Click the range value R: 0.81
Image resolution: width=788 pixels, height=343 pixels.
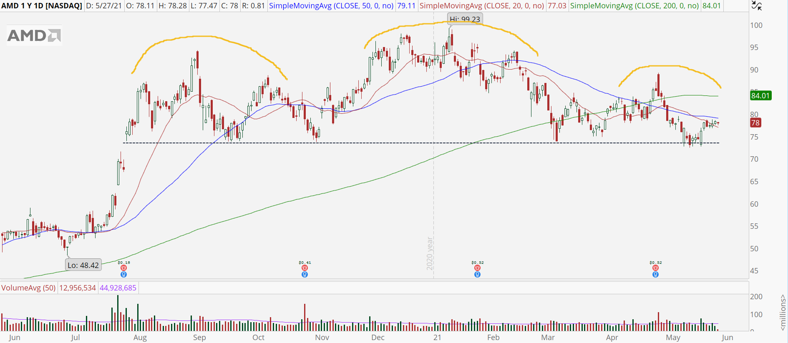point(253,6)
